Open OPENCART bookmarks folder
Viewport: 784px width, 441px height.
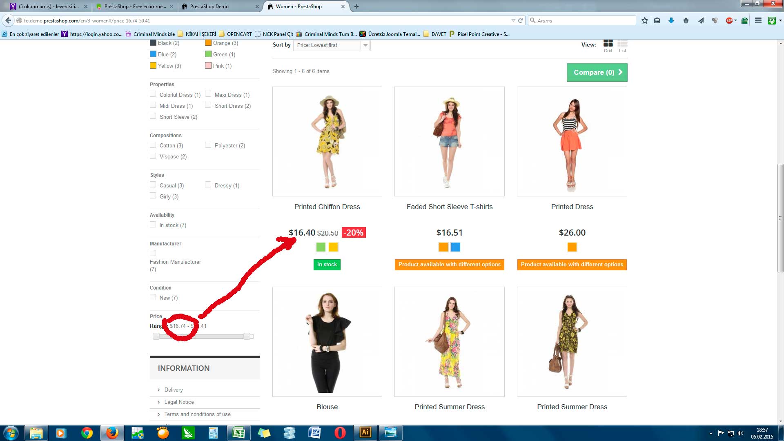(235, 34)
